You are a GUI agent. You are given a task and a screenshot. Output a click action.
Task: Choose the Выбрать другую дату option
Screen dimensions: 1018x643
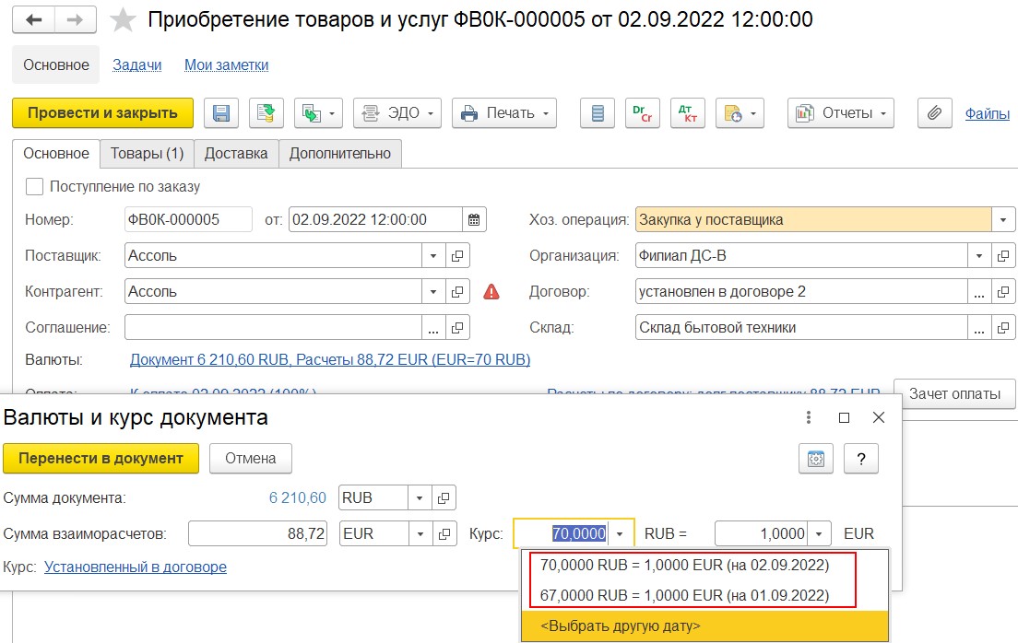(620, 626)
